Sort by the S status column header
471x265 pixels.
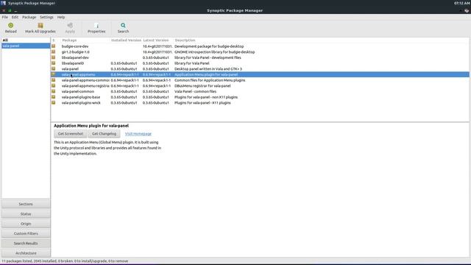coord(54,40)
